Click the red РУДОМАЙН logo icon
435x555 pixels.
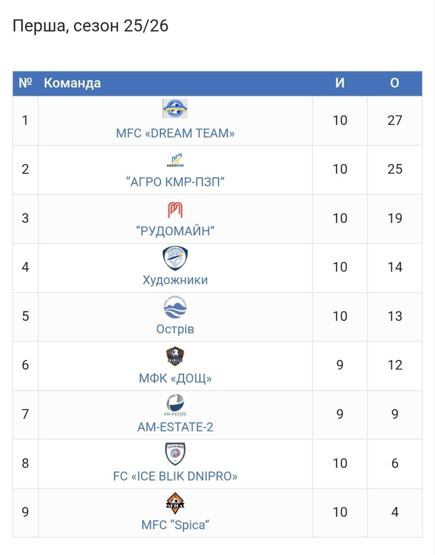[175, 210]
